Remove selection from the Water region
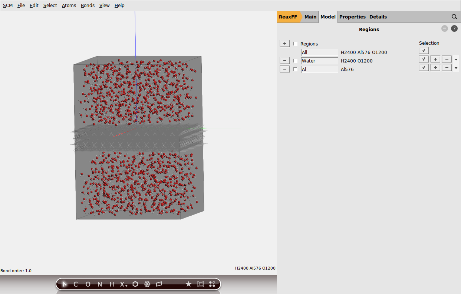 coord(447,59)
